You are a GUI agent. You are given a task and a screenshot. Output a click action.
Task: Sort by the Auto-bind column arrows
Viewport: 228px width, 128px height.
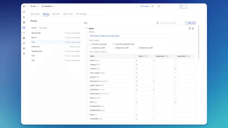(x=190, y=56)
